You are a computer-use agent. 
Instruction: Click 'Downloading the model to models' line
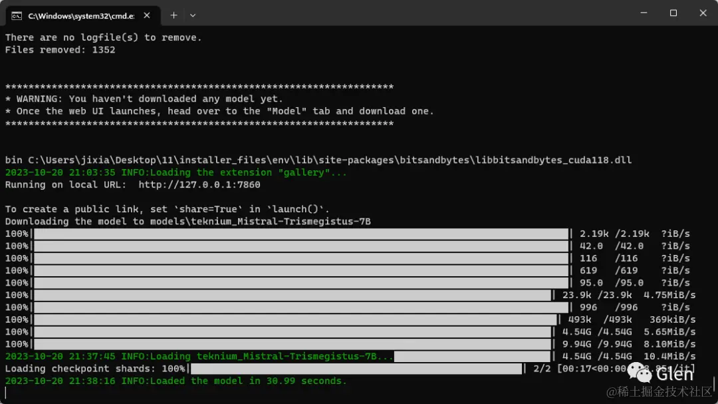point(187,222)
